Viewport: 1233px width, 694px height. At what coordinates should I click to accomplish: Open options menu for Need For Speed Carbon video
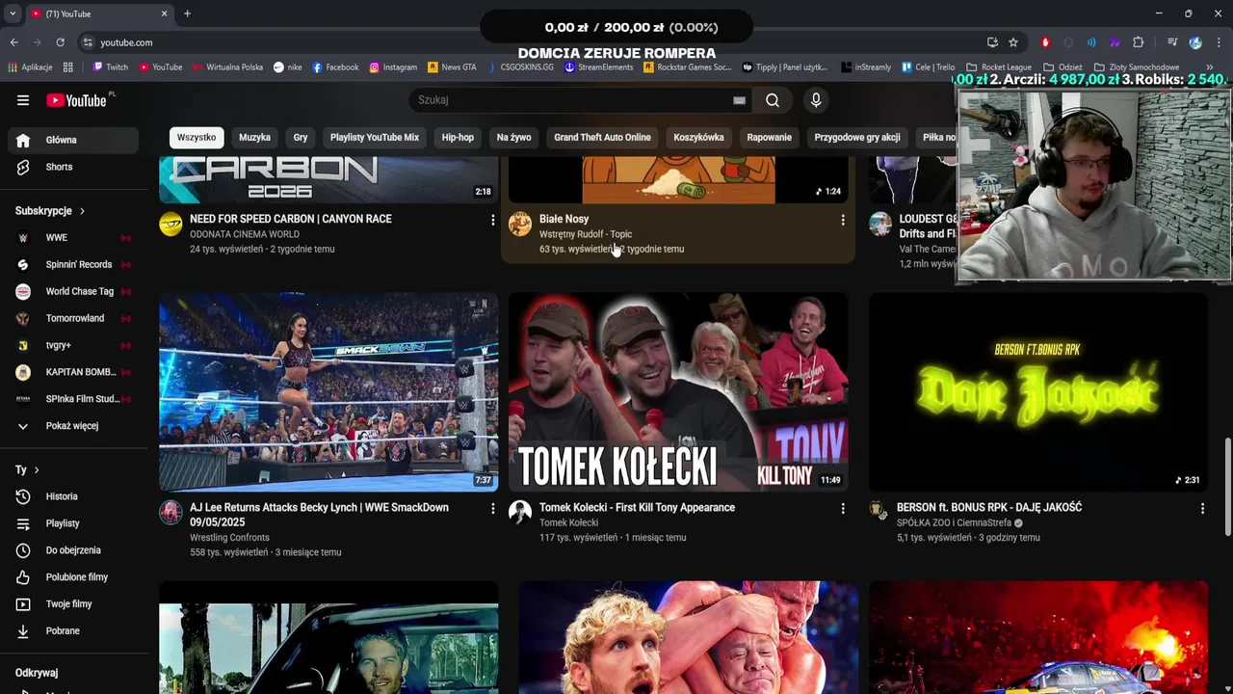[x=492, y=220]
